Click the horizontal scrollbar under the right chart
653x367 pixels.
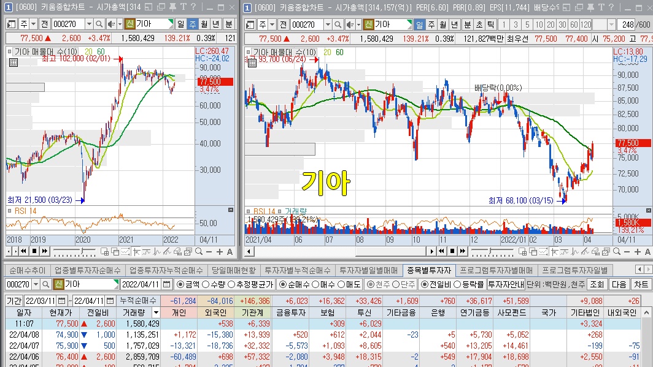(340, 251)
